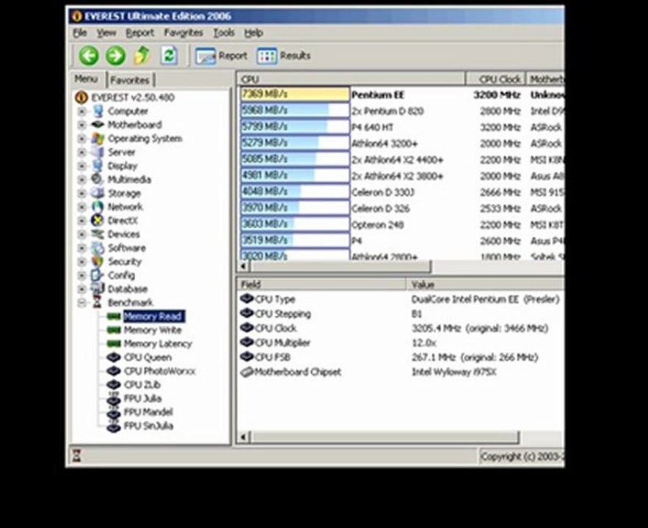Sort by the CPU column header
Viewport: 648px width, 528px height.
[x=352, y=79]
